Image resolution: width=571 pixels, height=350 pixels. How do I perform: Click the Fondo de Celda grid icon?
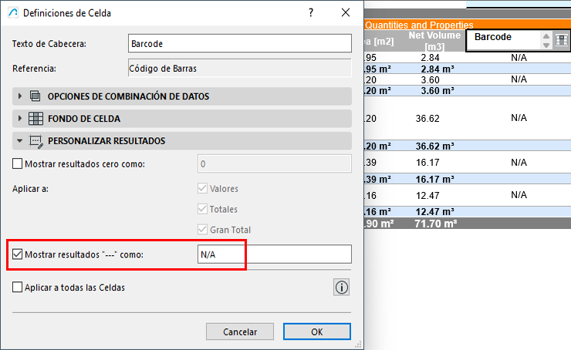pyautogui.click(x=35, y=119)
